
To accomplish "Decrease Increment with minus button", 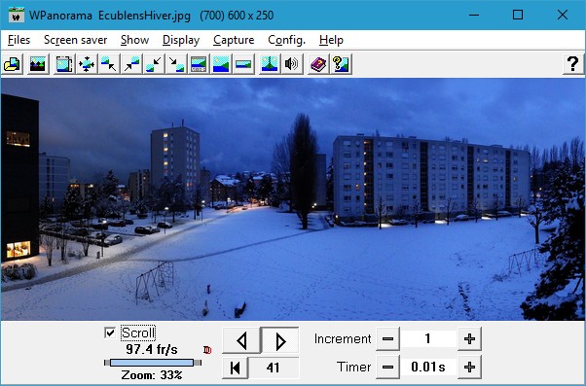I will [x=388, y=339].
